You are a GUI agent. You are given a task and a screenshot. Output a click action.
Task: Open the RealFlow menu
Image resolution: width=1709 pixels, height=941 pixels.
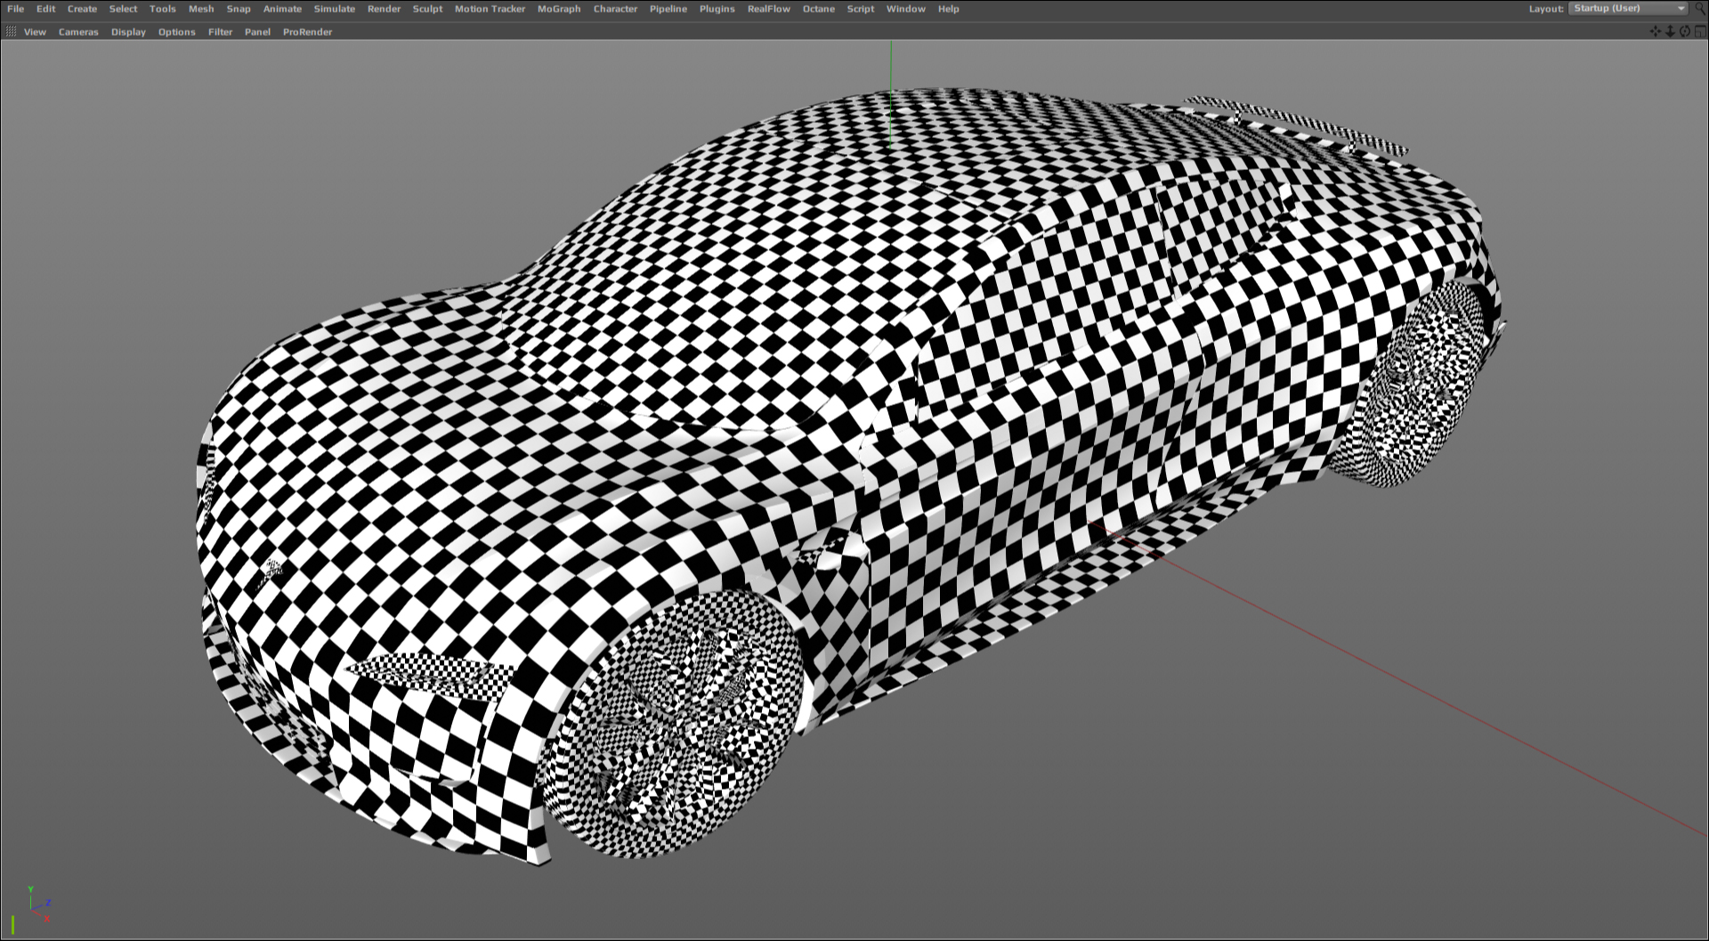[768, 9]
